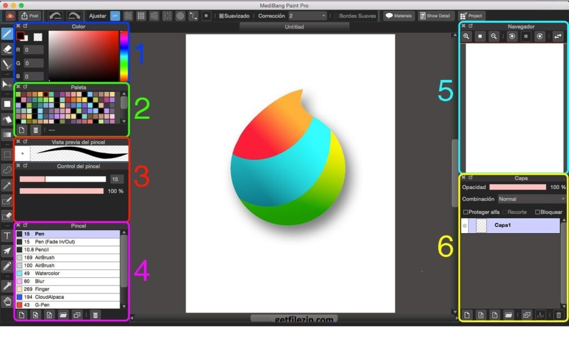Select the Eyedropper tool

[x=7, y=286]
